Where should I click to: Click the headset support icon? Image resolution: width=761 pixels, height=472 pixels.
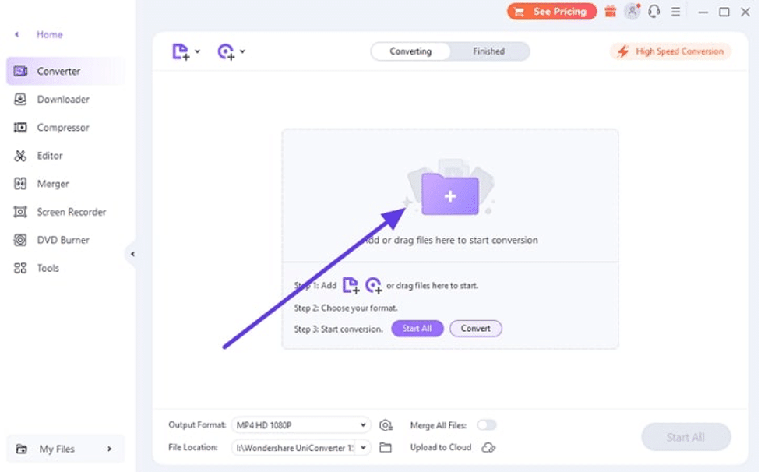tap(654, 12)
